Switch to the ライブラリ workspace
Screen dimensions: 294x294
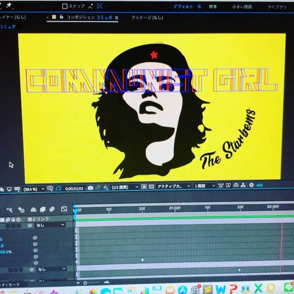click(x=277, y=7)
